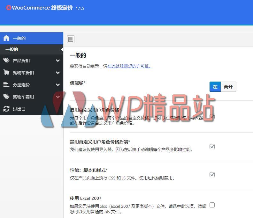The height and width of the screenshot is (218, 253).
Task: Switch the enable toggle to 离开
Action: click(228, 87)
